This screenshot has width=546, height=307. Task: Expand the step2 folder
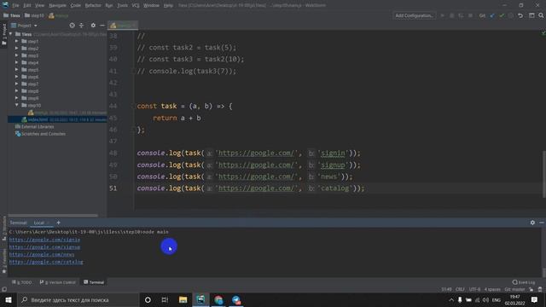click(x=17, y=49)
